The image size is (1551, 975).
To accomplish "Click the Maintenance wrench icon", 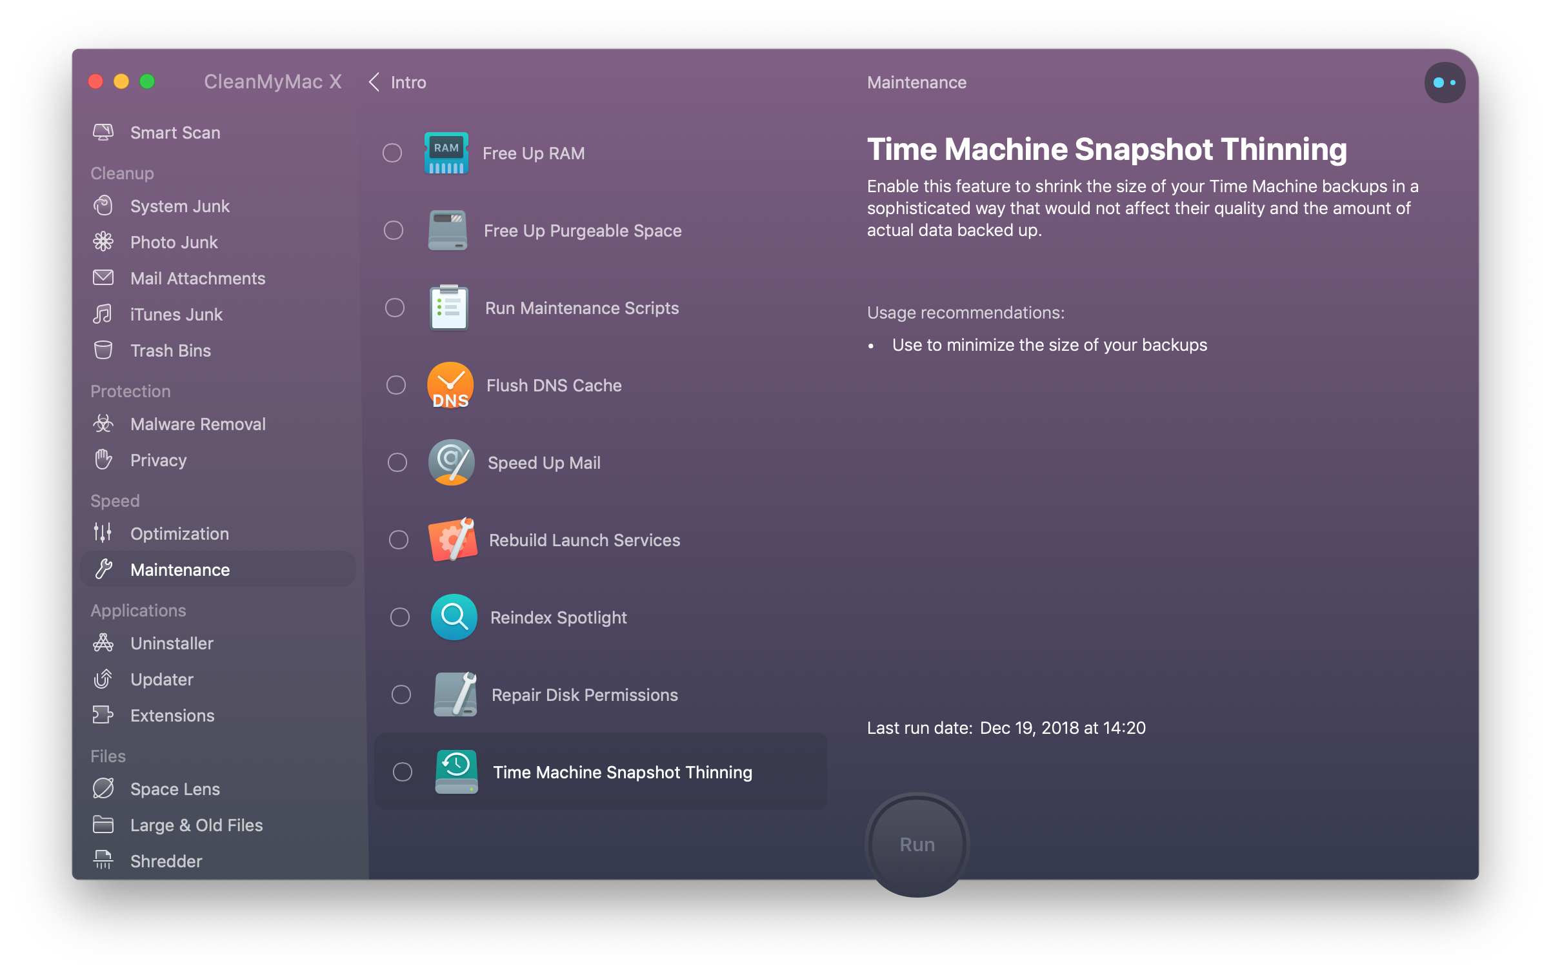I will (x=103, y=569).
